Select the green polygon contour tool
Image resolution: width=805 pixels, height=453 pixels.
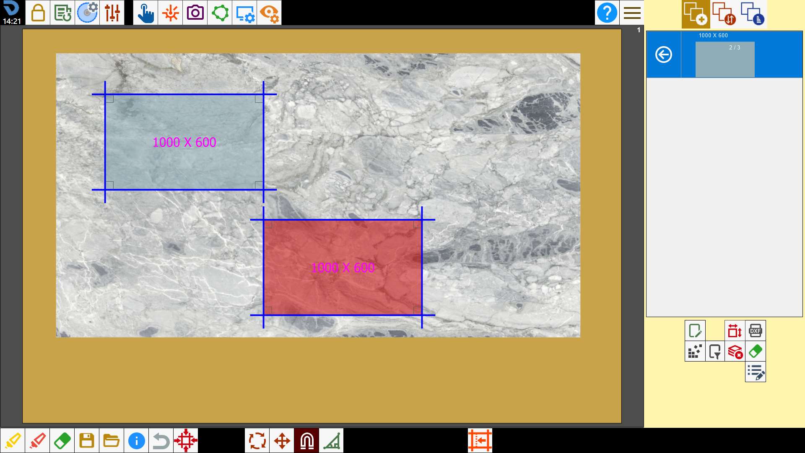coord(220,13)
